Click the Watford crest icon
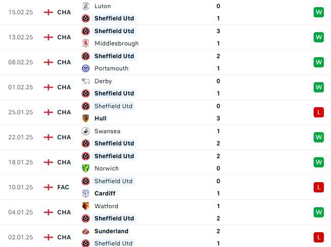The width and height of the screenshot is (331, 247). coord(86,206)
